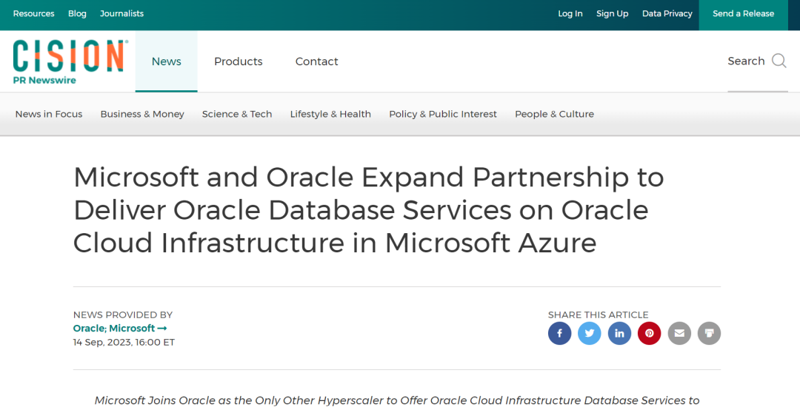This screenshot has height=407, width=800.
Task: Open the News tab
Action: 167,61
